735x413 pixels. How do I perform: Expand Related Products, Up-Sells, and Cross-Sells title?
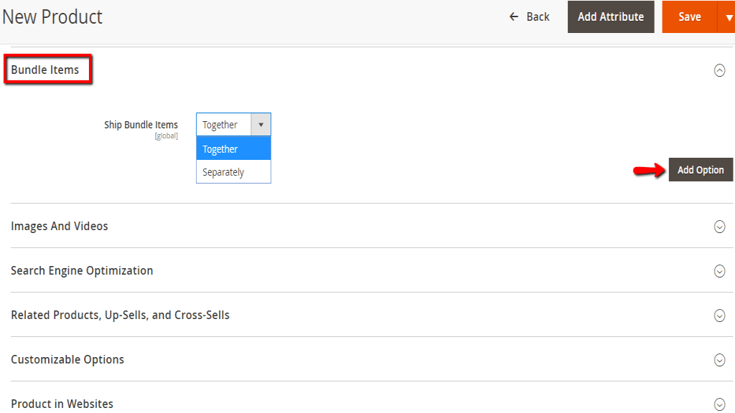(x=120, y=315)
